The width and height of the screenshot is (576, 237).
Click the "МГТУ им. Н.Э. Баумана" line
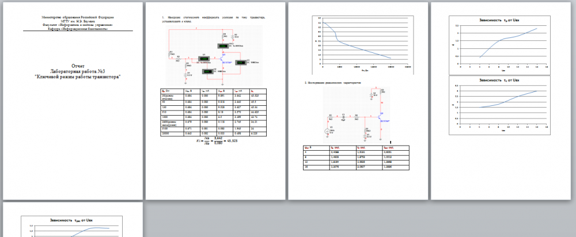tap(78, 21)
